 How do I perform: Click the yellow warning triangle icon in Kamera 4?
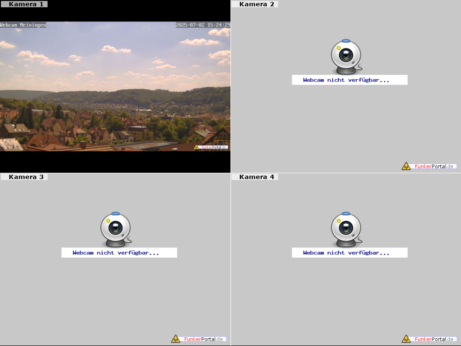406,339
